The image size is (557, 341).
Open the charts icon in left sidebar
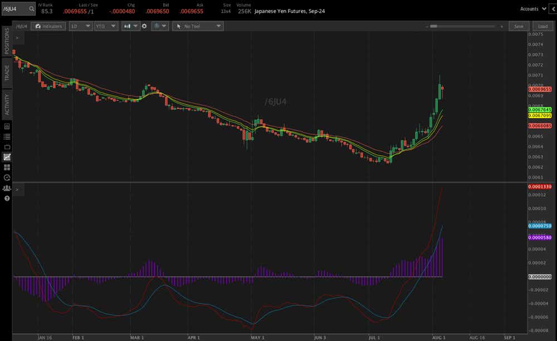[7, 157]
